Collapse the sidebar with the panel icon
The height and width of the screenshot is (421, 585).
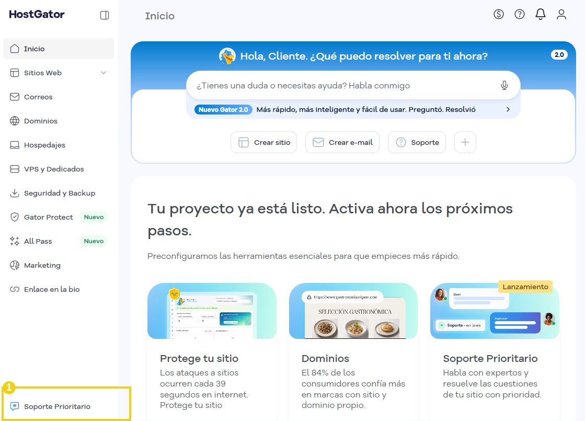pos(105,15)
